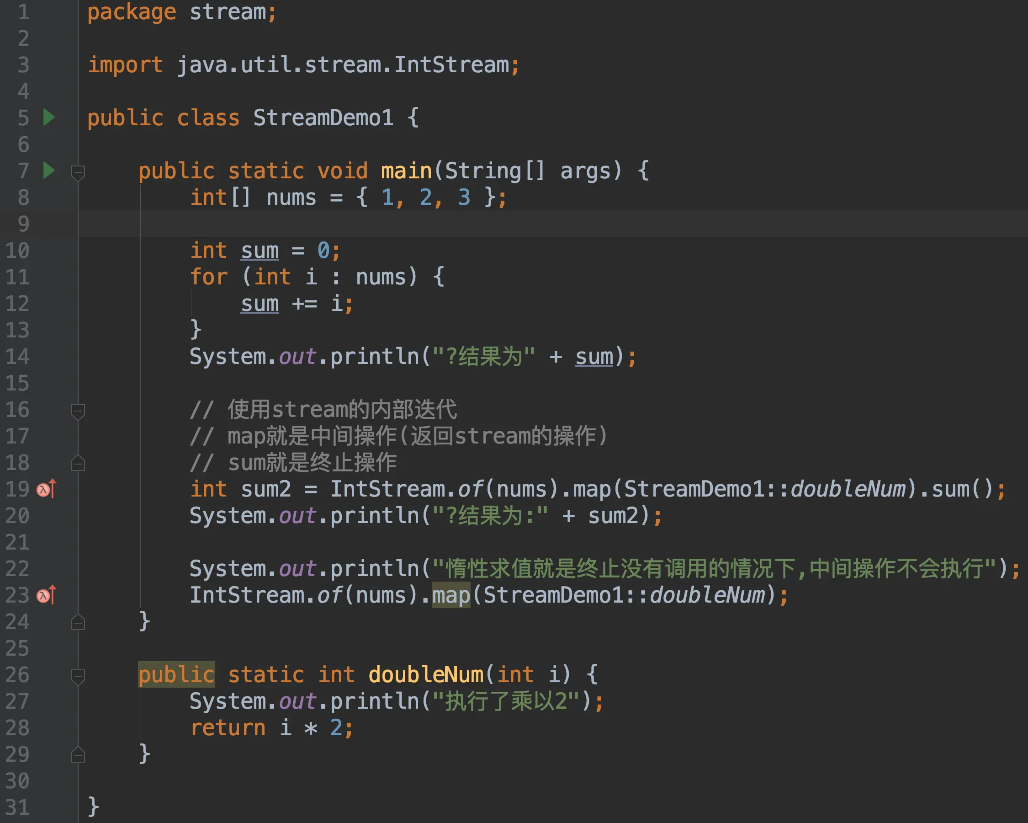
Task: Click run arrow beside main method
Action: (48, 171)
